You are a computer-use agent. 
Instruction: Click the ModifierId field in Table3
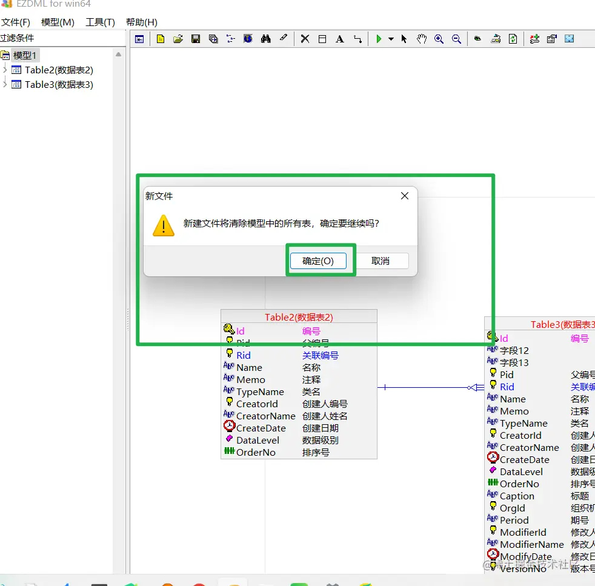pos(523,533)
